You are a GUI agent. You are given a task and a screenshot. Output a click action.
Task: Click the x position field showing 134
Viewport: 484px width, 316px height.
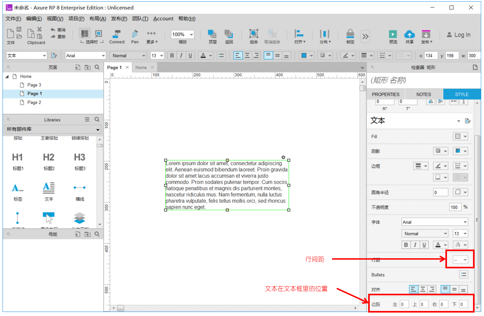[431, 55]
